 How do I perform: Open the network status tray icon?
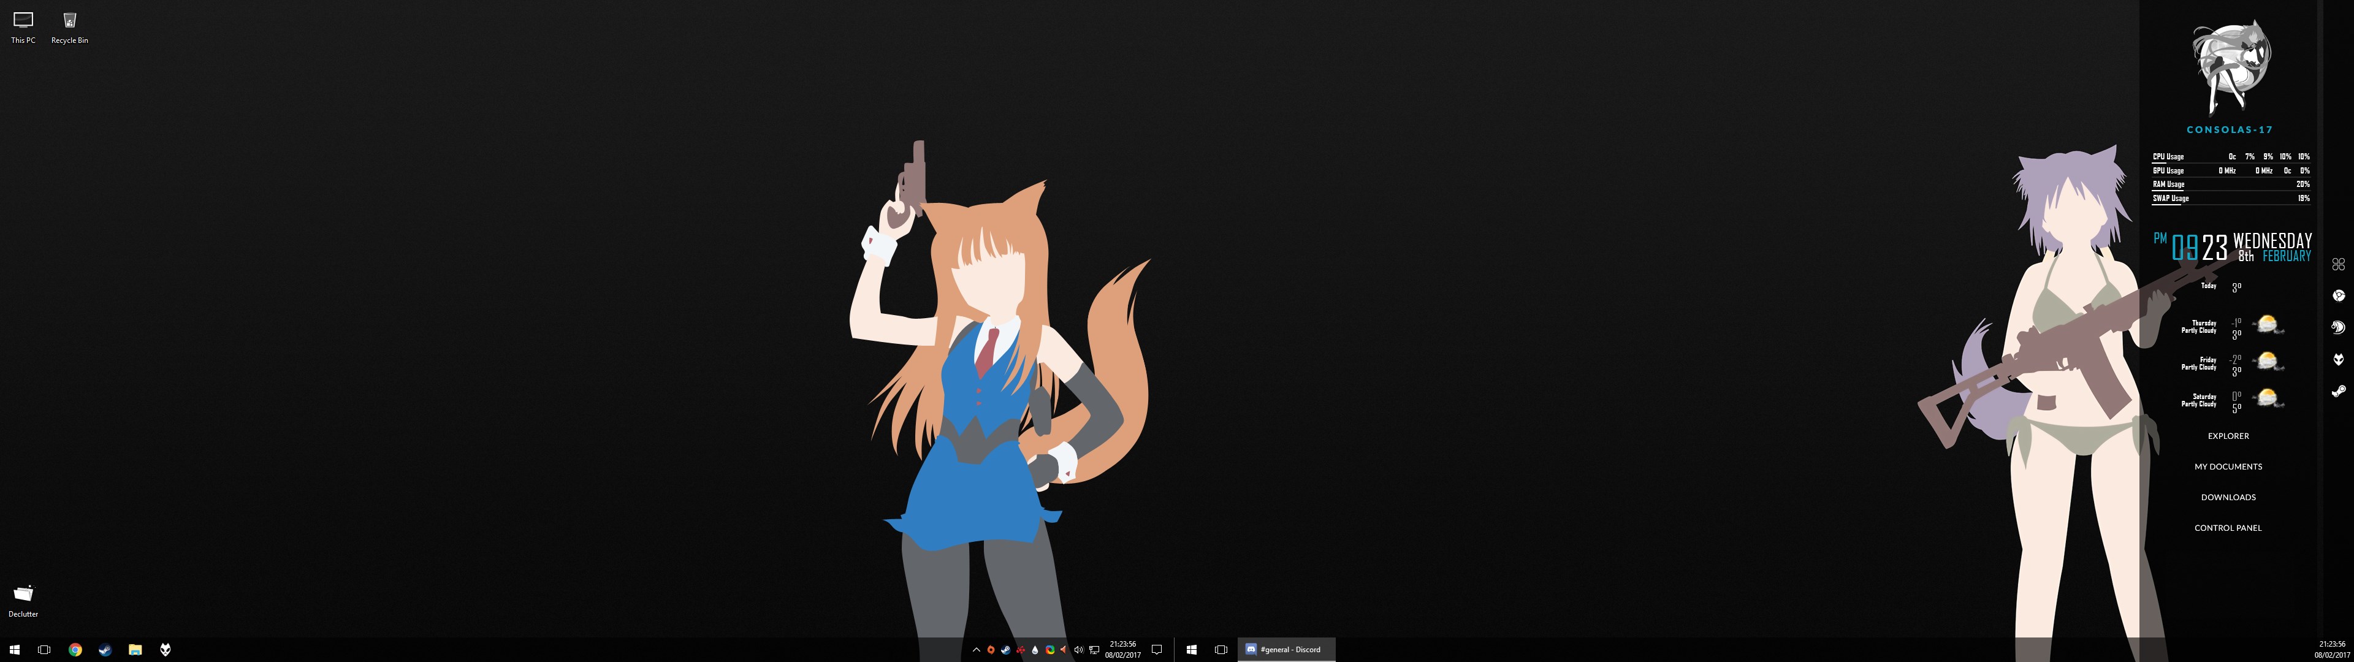tap(1095, 650)
